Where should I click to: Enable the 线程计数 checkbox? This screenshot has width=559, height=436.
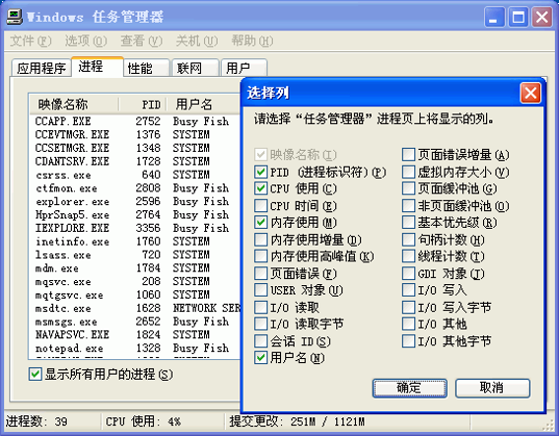(x=408, y=256)
